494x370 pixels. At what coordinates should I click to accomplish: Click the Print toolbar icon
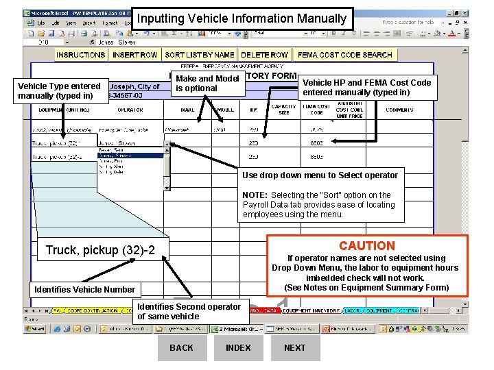click(x=84, y=34)
